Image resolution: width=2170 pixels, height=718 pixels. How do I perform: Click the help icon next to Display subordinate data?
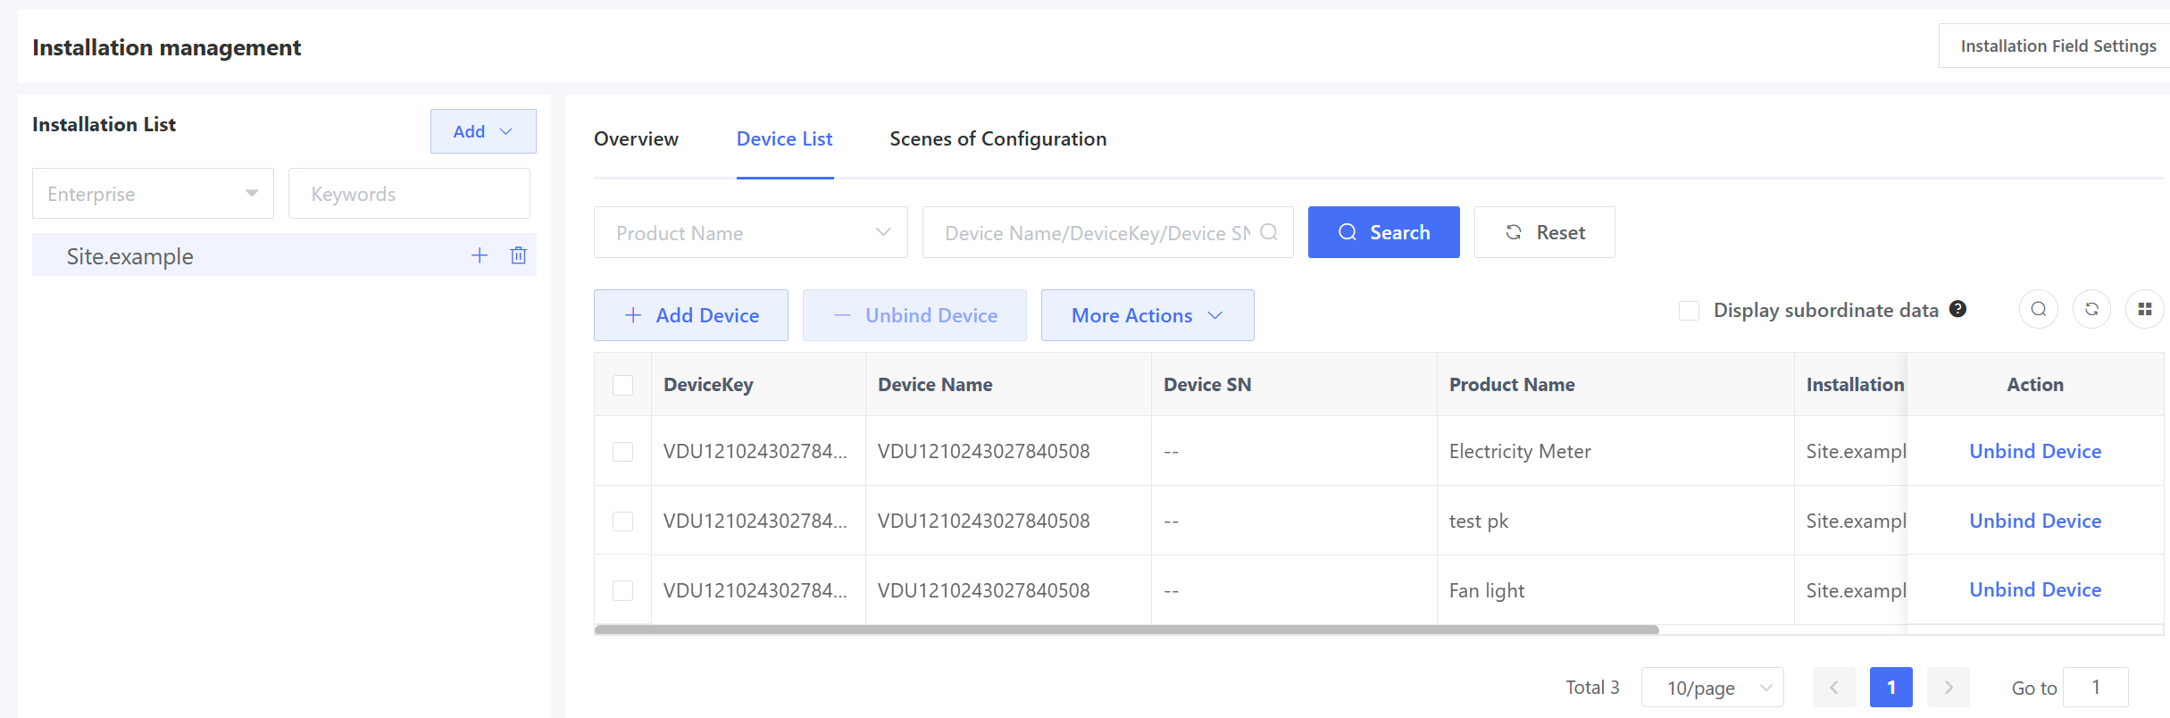[1957, 309]
